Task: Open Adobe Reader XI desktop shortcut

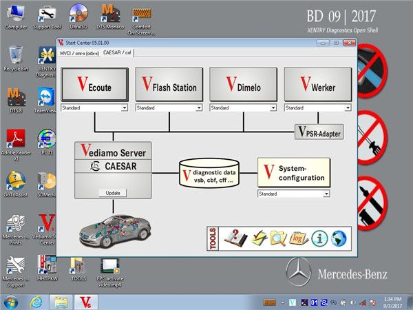Action: coord(16,141)
